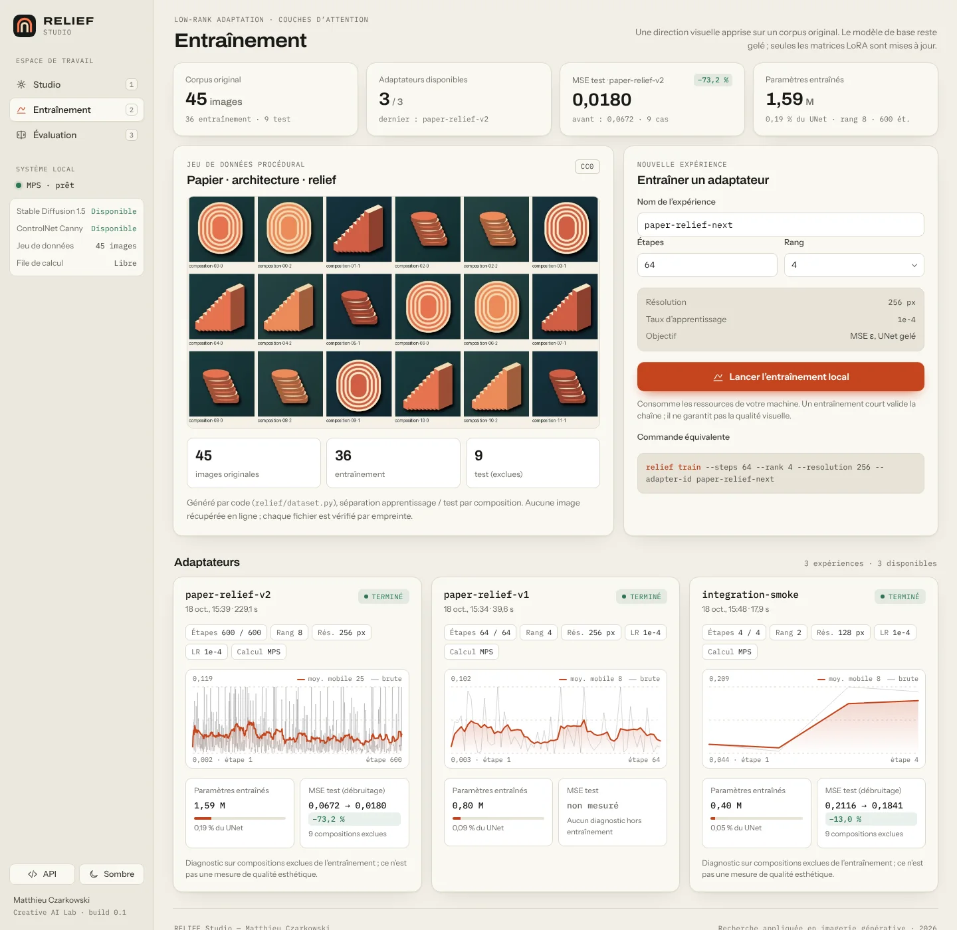The width and height of the screenshot is (957, 930).
Task: Launch training with Lancer l'entraînement local
Action: point(780,377)
